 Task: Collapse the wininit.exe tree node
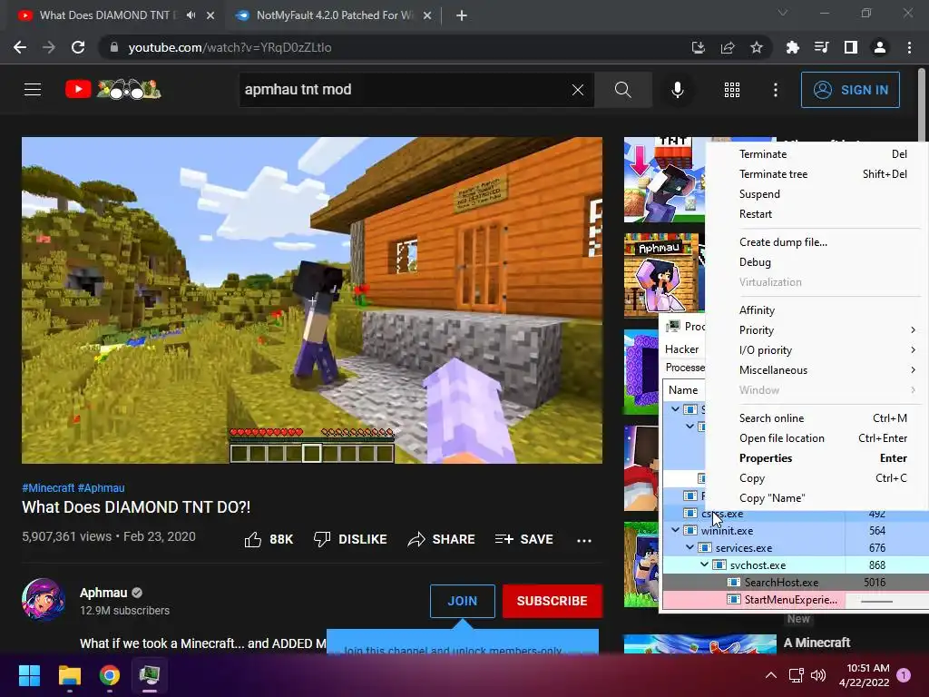tap(675, 530)
